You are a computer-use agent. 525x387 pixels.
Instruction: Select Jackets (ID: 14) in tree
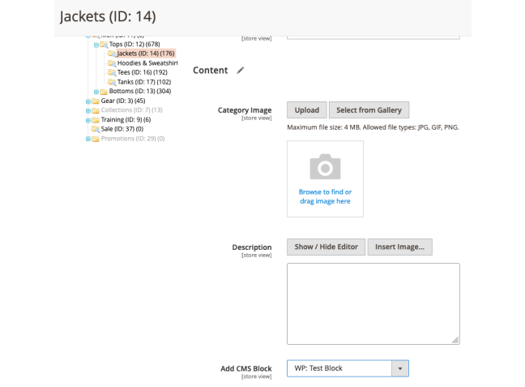[146, 54]
